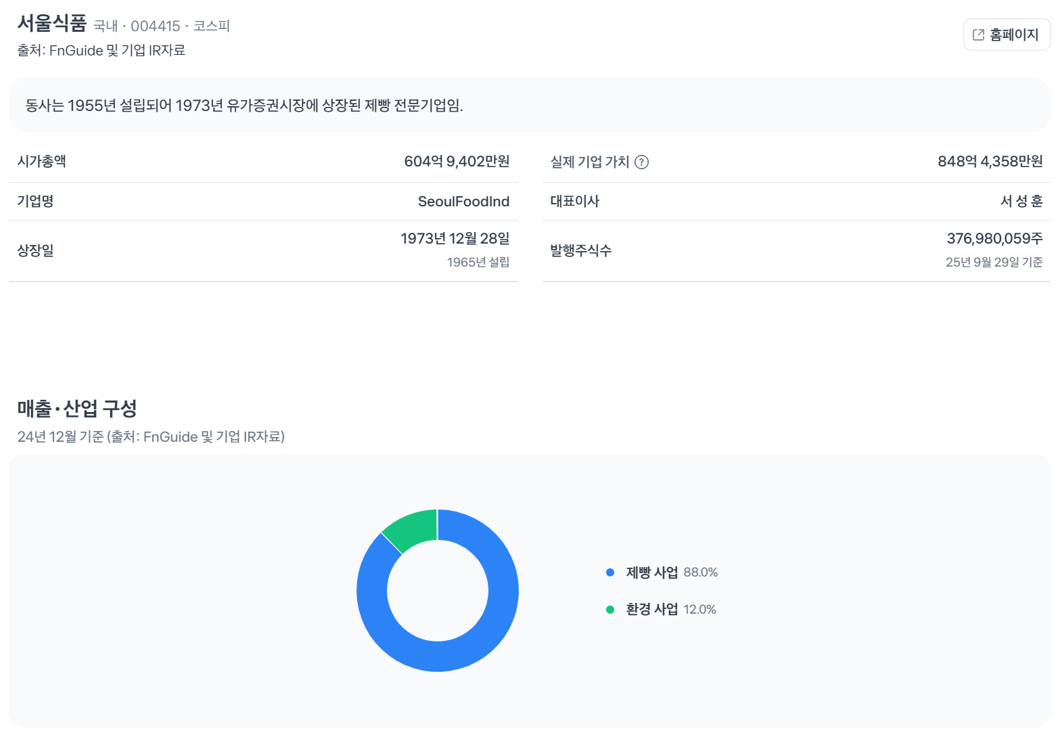
Task: Click the 시가총액 value 604억 9,402만원
Action: pos(457,161)
